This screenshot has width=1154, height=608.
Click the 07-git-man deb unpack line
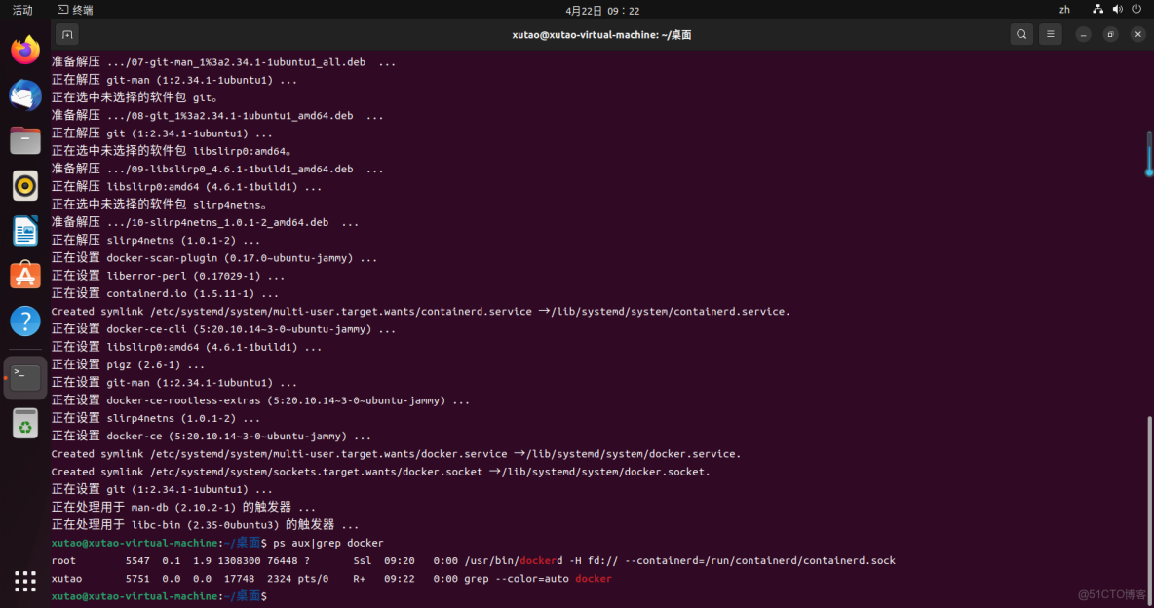point(224,62)
